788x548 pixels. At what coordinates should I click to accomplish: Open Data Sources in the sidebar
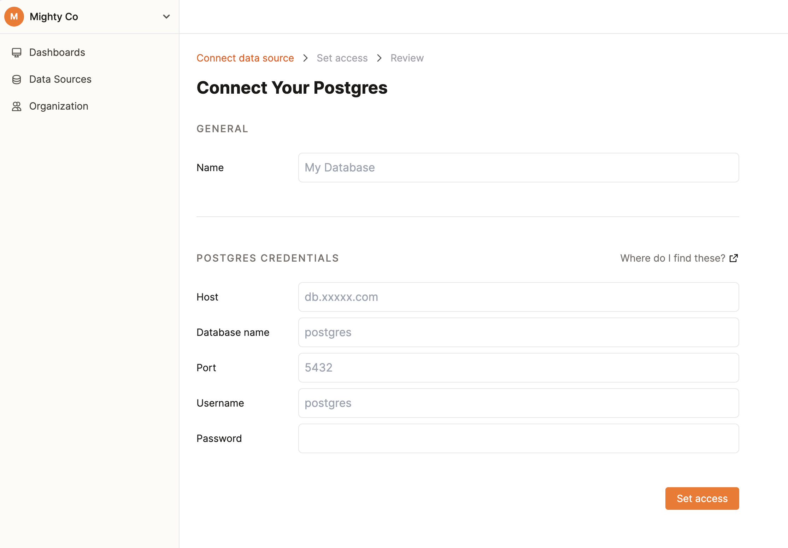tap(60, 79)
